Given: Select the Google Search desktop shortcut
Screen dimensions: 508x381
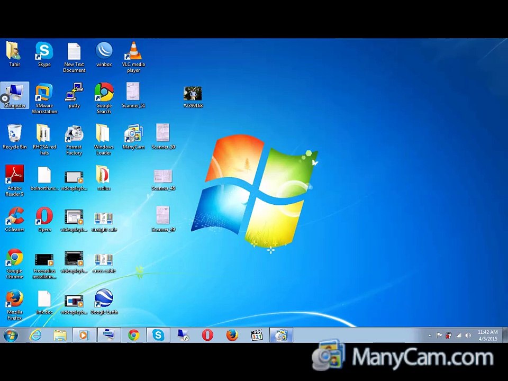Looking at the screenshot, I should tap(104, 98).
